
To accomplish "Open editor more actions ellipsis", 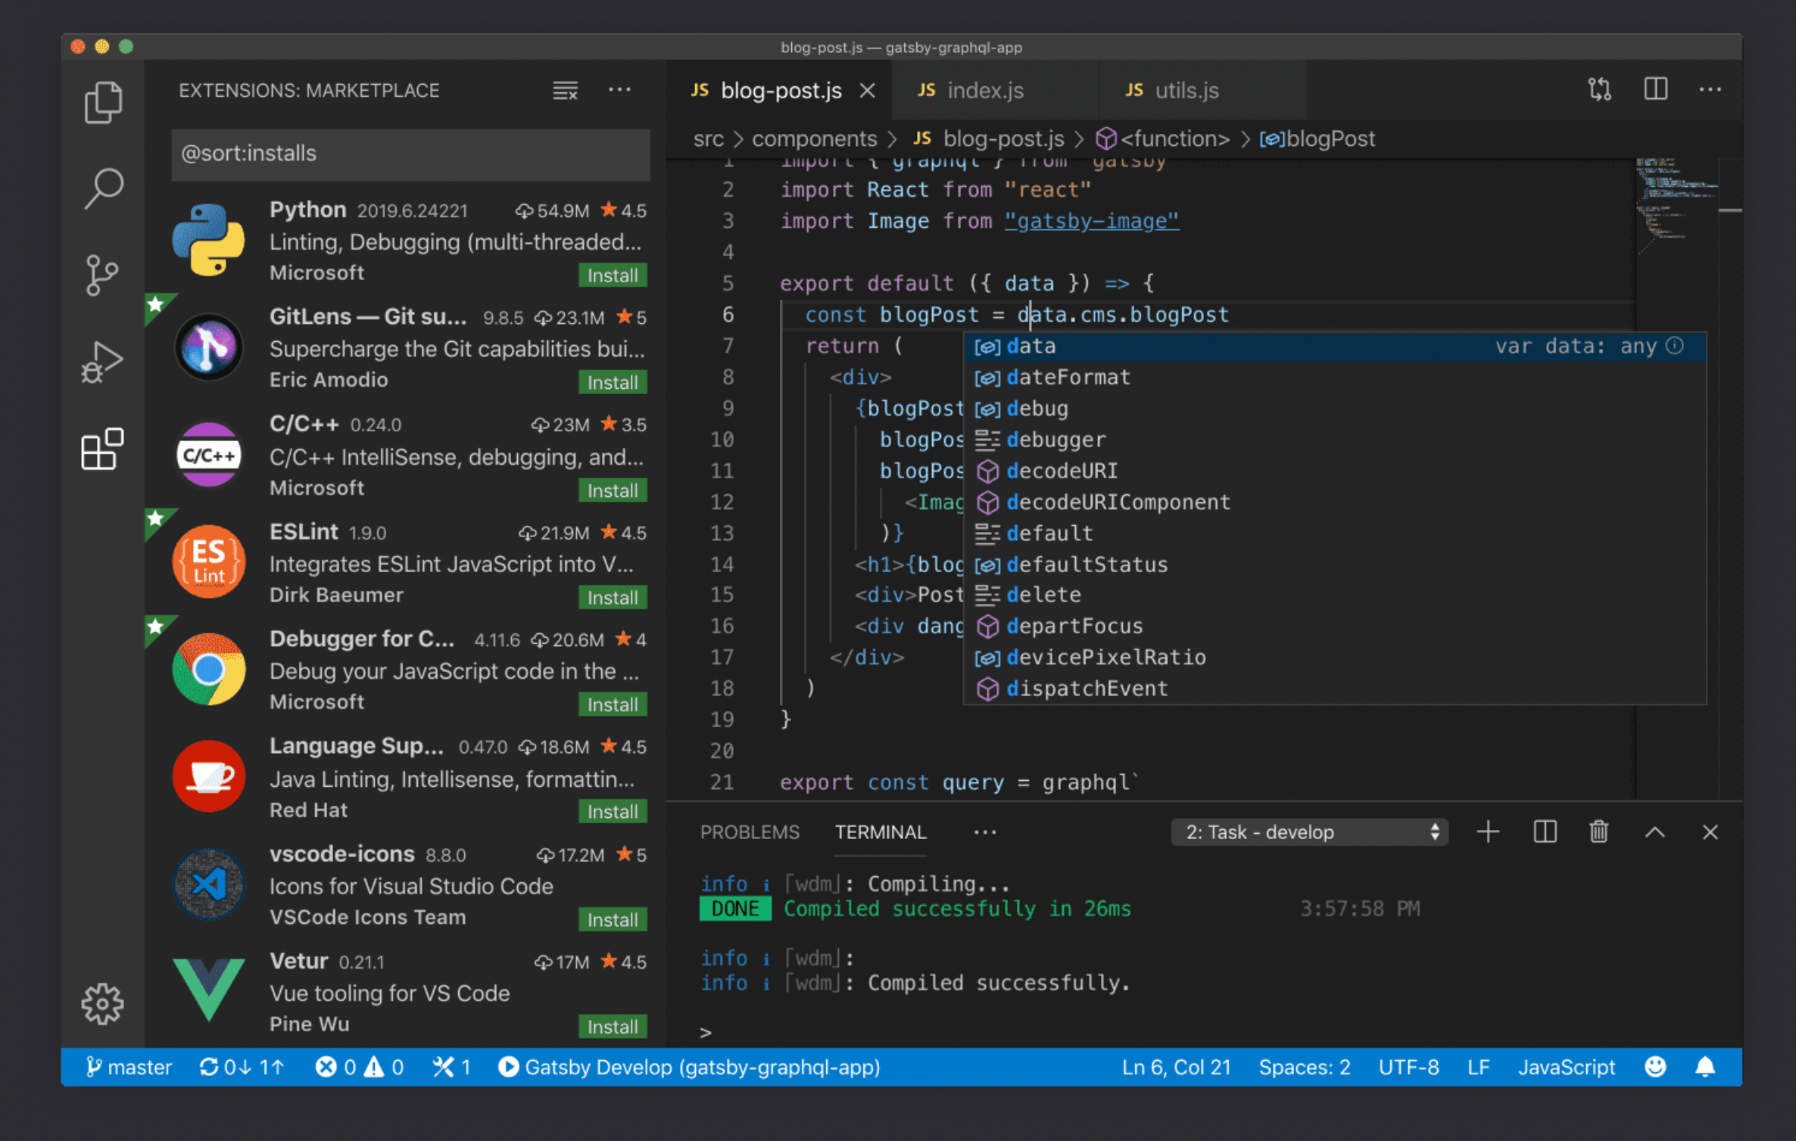I will pyautogui.click(x=1710, y=89).
